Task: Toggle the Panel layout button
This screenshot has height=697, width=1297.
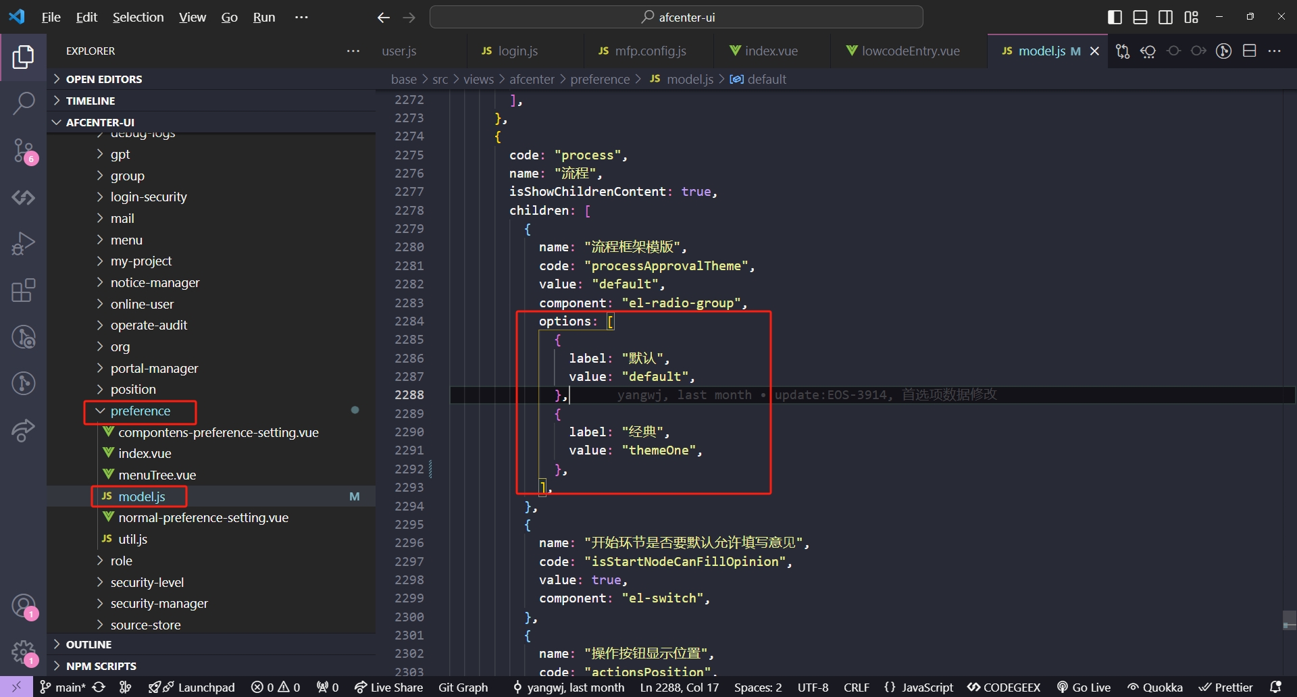Action: (x=1140, y=18)
